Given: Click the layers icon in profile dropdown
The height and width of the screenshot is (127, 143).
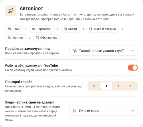Looking at the screenshot, I should pyautogui.click(x=75, y=51).
